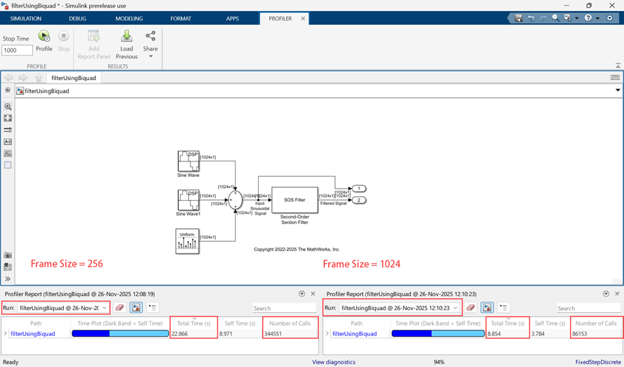Open the Share menu

pos(151,45)
